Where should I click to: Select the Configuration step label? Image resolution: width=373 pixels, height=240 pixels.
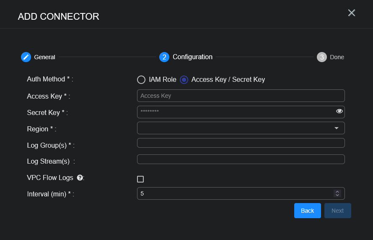[192, 57]
